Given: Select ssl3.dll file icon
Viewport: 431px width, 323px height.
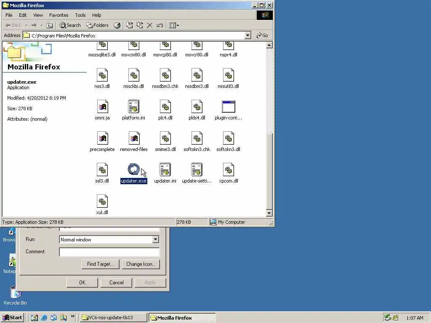Looking at the screenshot, I should click(102, 170).
